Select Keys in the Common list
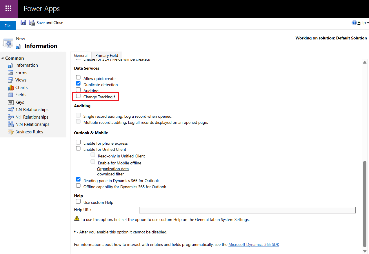The image size is (369, 254). coord(19,102)
